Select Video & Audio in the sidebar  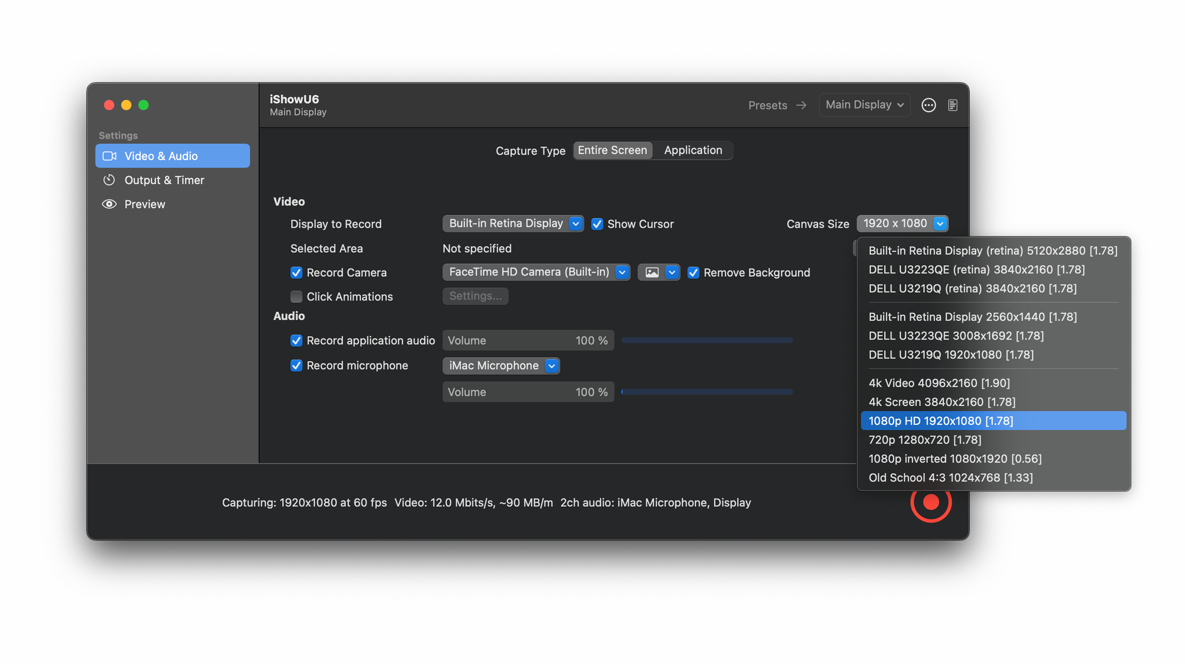tap(172, 156)
